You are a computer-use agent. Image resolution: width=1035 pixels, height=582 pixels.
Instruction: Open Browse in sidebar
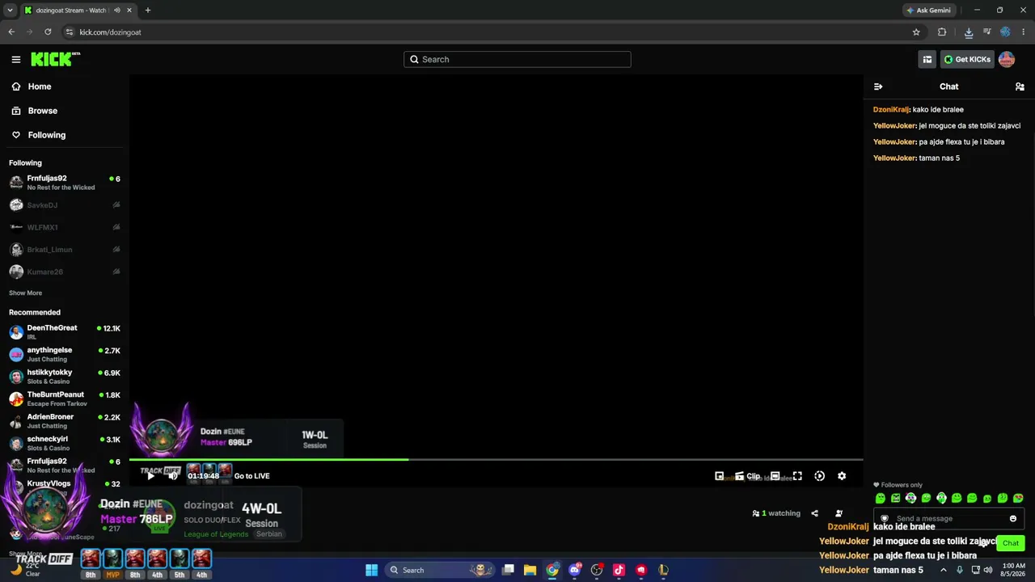(65, 111)
